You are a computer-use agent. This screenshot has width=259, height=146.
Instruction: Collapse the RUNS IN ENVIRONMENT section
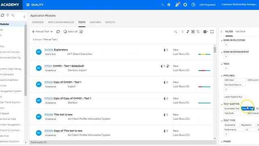[222, 52]
